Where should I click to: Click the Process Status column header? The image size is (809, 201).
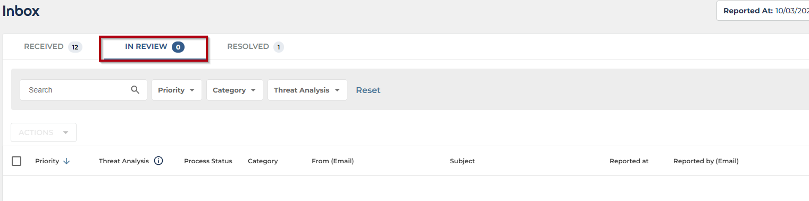point(208,161)
